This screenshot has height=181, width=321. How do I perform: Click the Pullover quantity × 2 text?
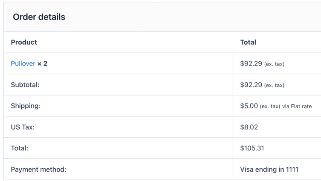(42, 63)
